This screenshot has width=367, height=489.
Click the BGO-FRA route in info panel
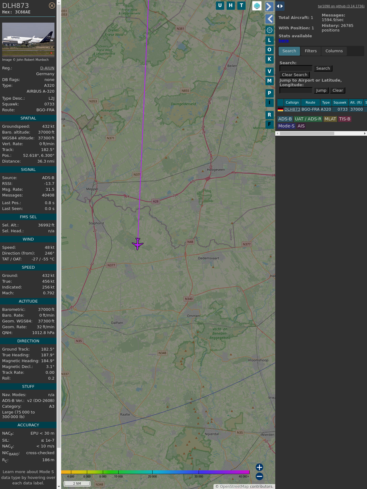[x=45, y=110]
